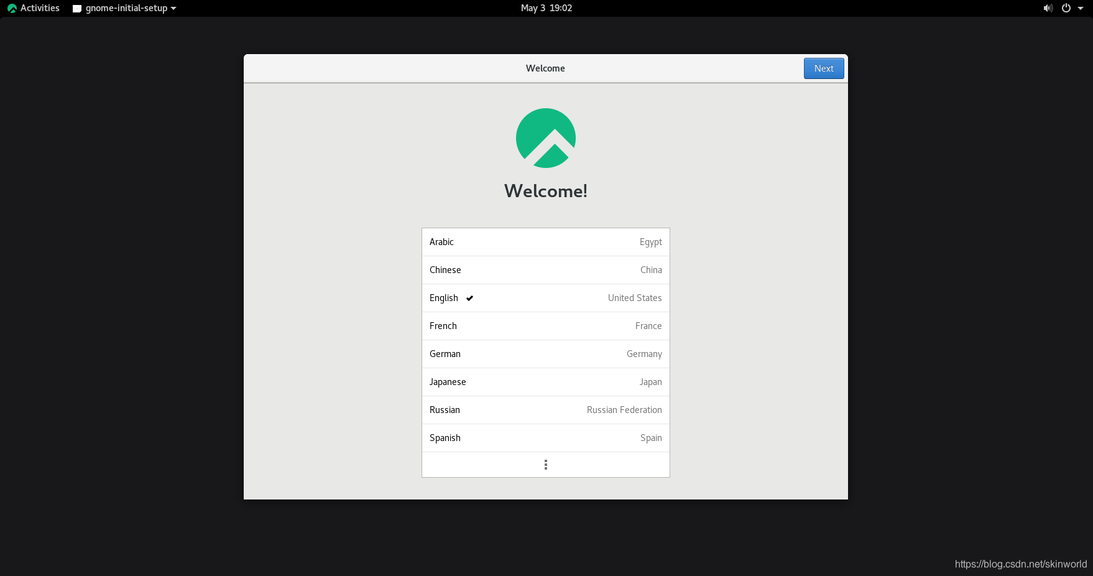Open the clock showing May 3 19:02

click(x=546, y=8)
